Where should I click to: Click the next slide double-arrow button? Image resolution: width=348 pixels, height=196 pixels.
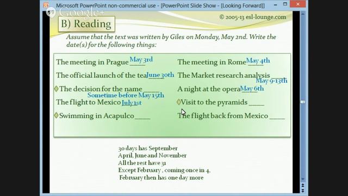(x=303, y=191)
